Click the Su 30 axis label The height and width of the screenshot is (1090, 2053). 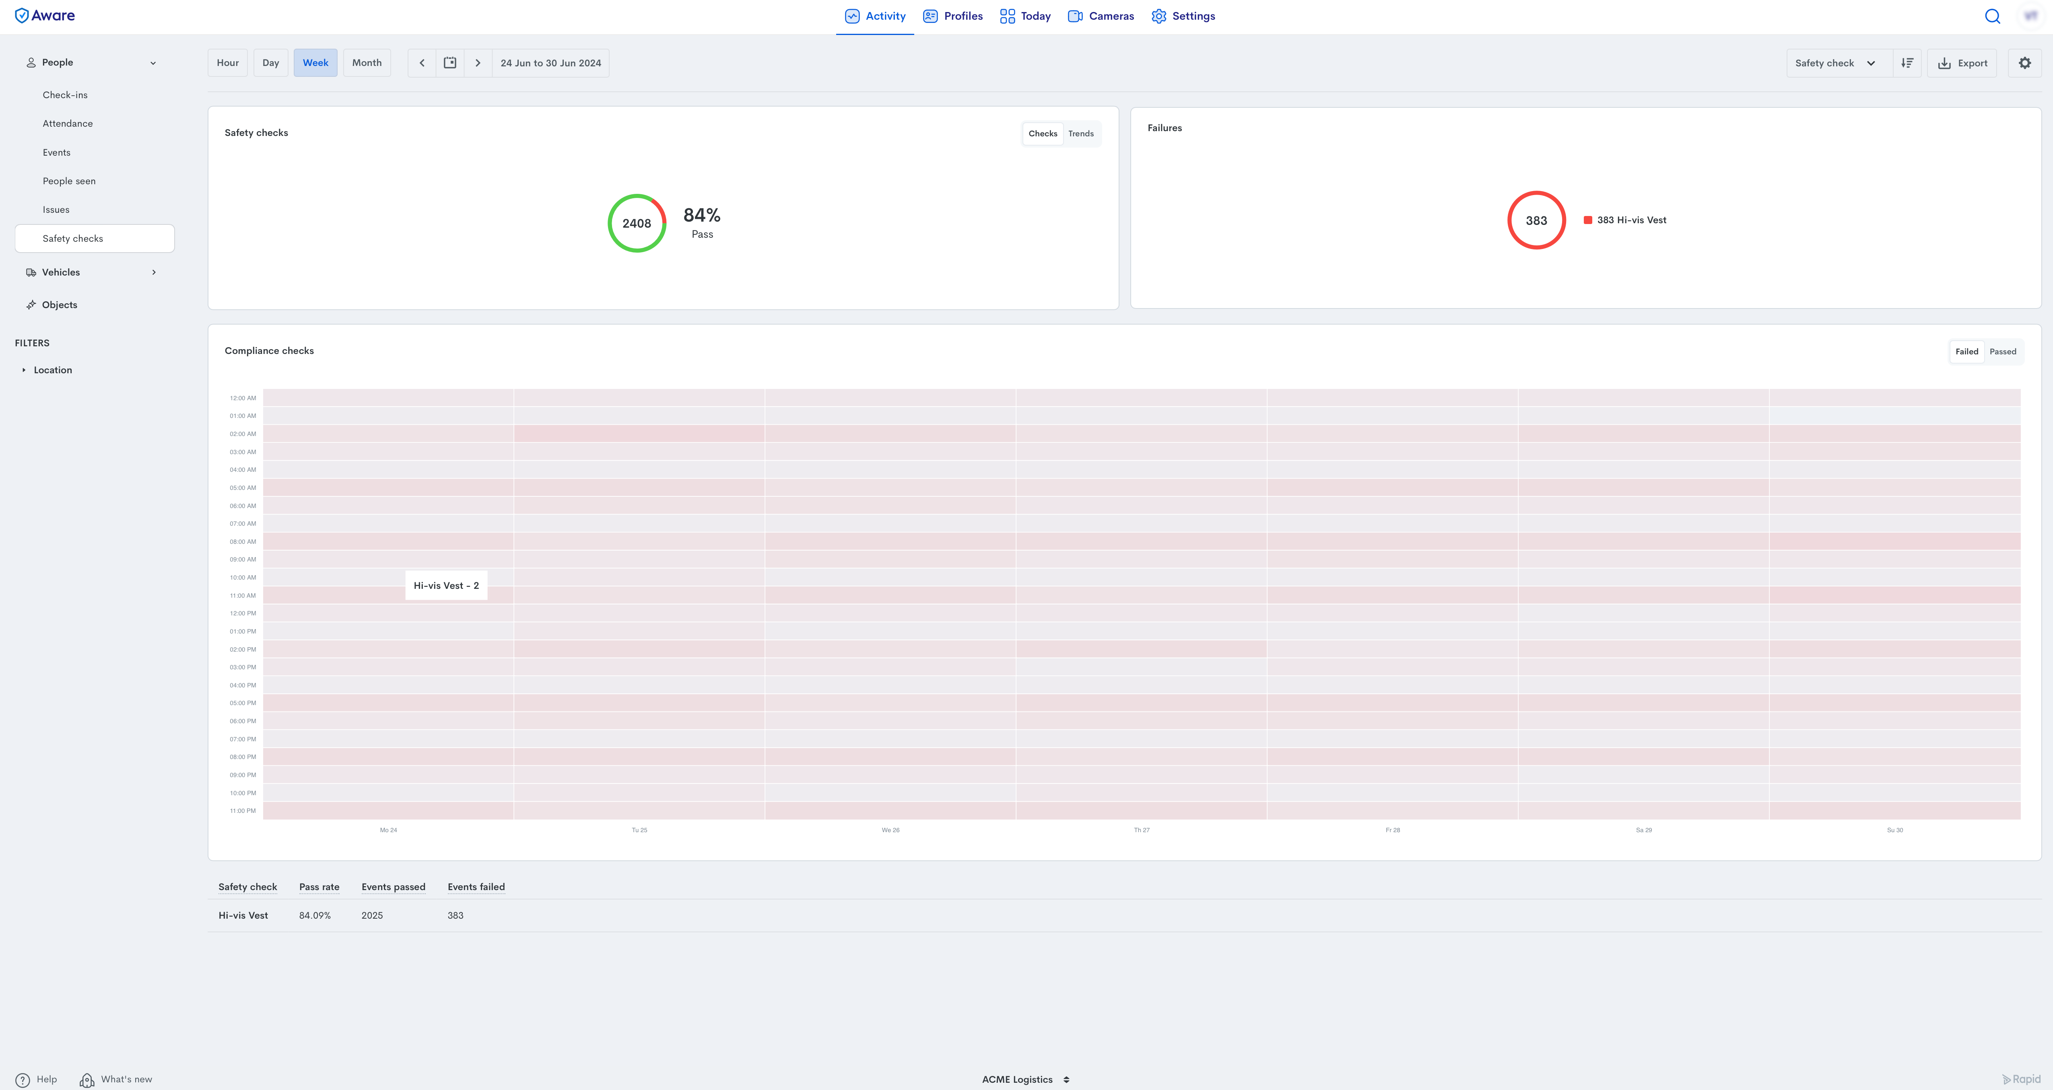(x=1894, y=830)
